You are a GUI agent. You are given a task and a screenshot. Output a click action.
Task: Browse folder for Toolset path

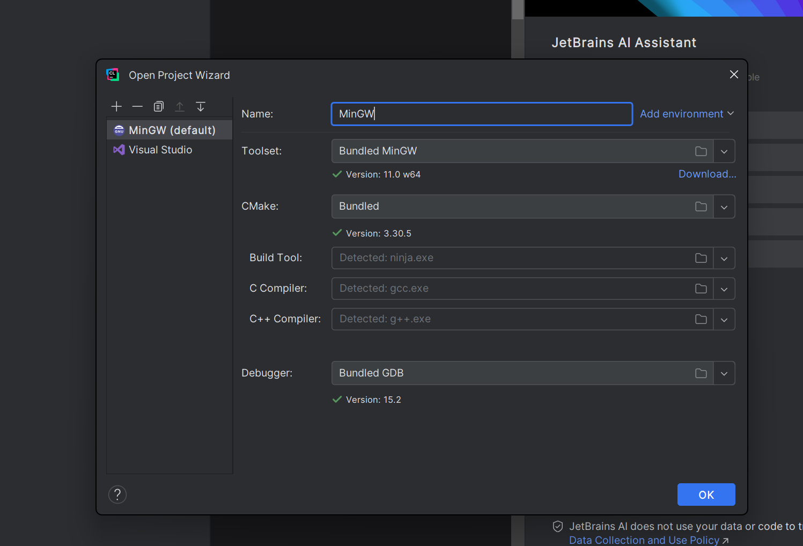tap(701, 151)
